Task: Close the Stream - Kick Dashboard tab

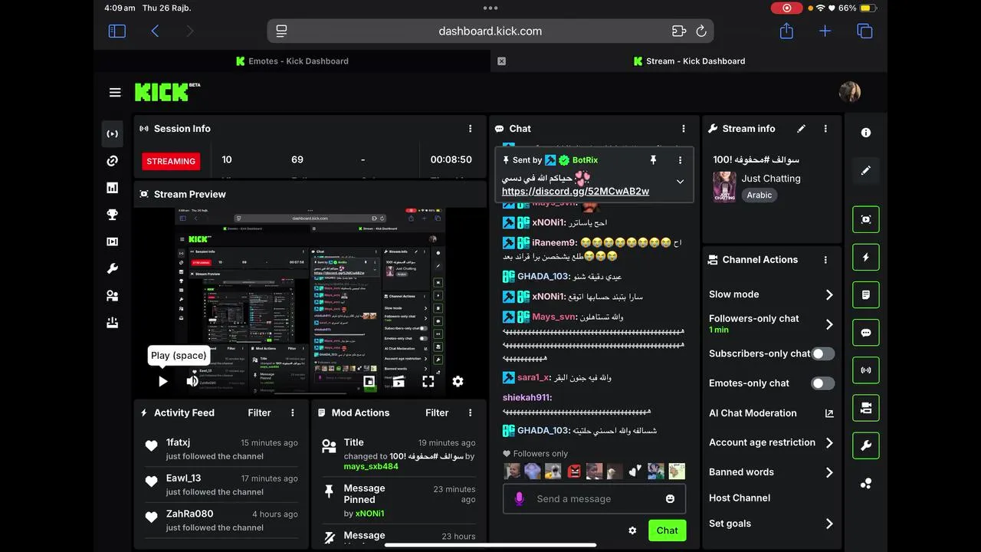Action: [501, 61]
